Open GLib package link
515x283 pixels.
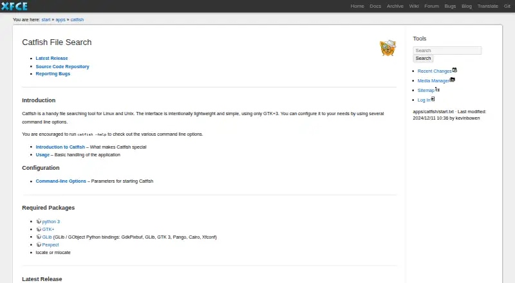(47, 237)
